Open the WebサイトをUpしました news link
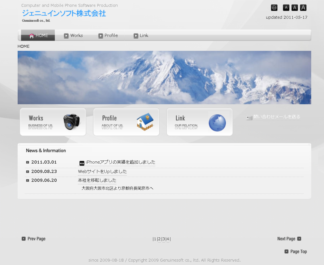 coord(102,172)
